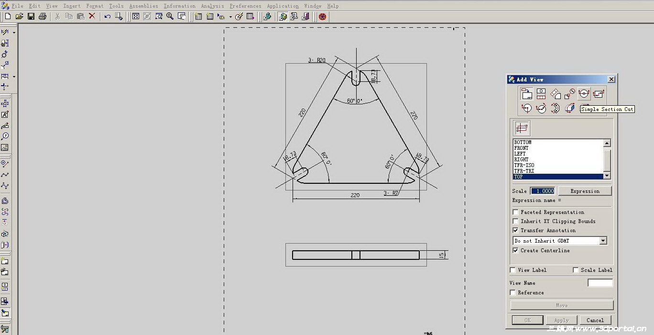Select the Stepped Section Cut icon
654x335 pixels.
[x=598, y=94]
